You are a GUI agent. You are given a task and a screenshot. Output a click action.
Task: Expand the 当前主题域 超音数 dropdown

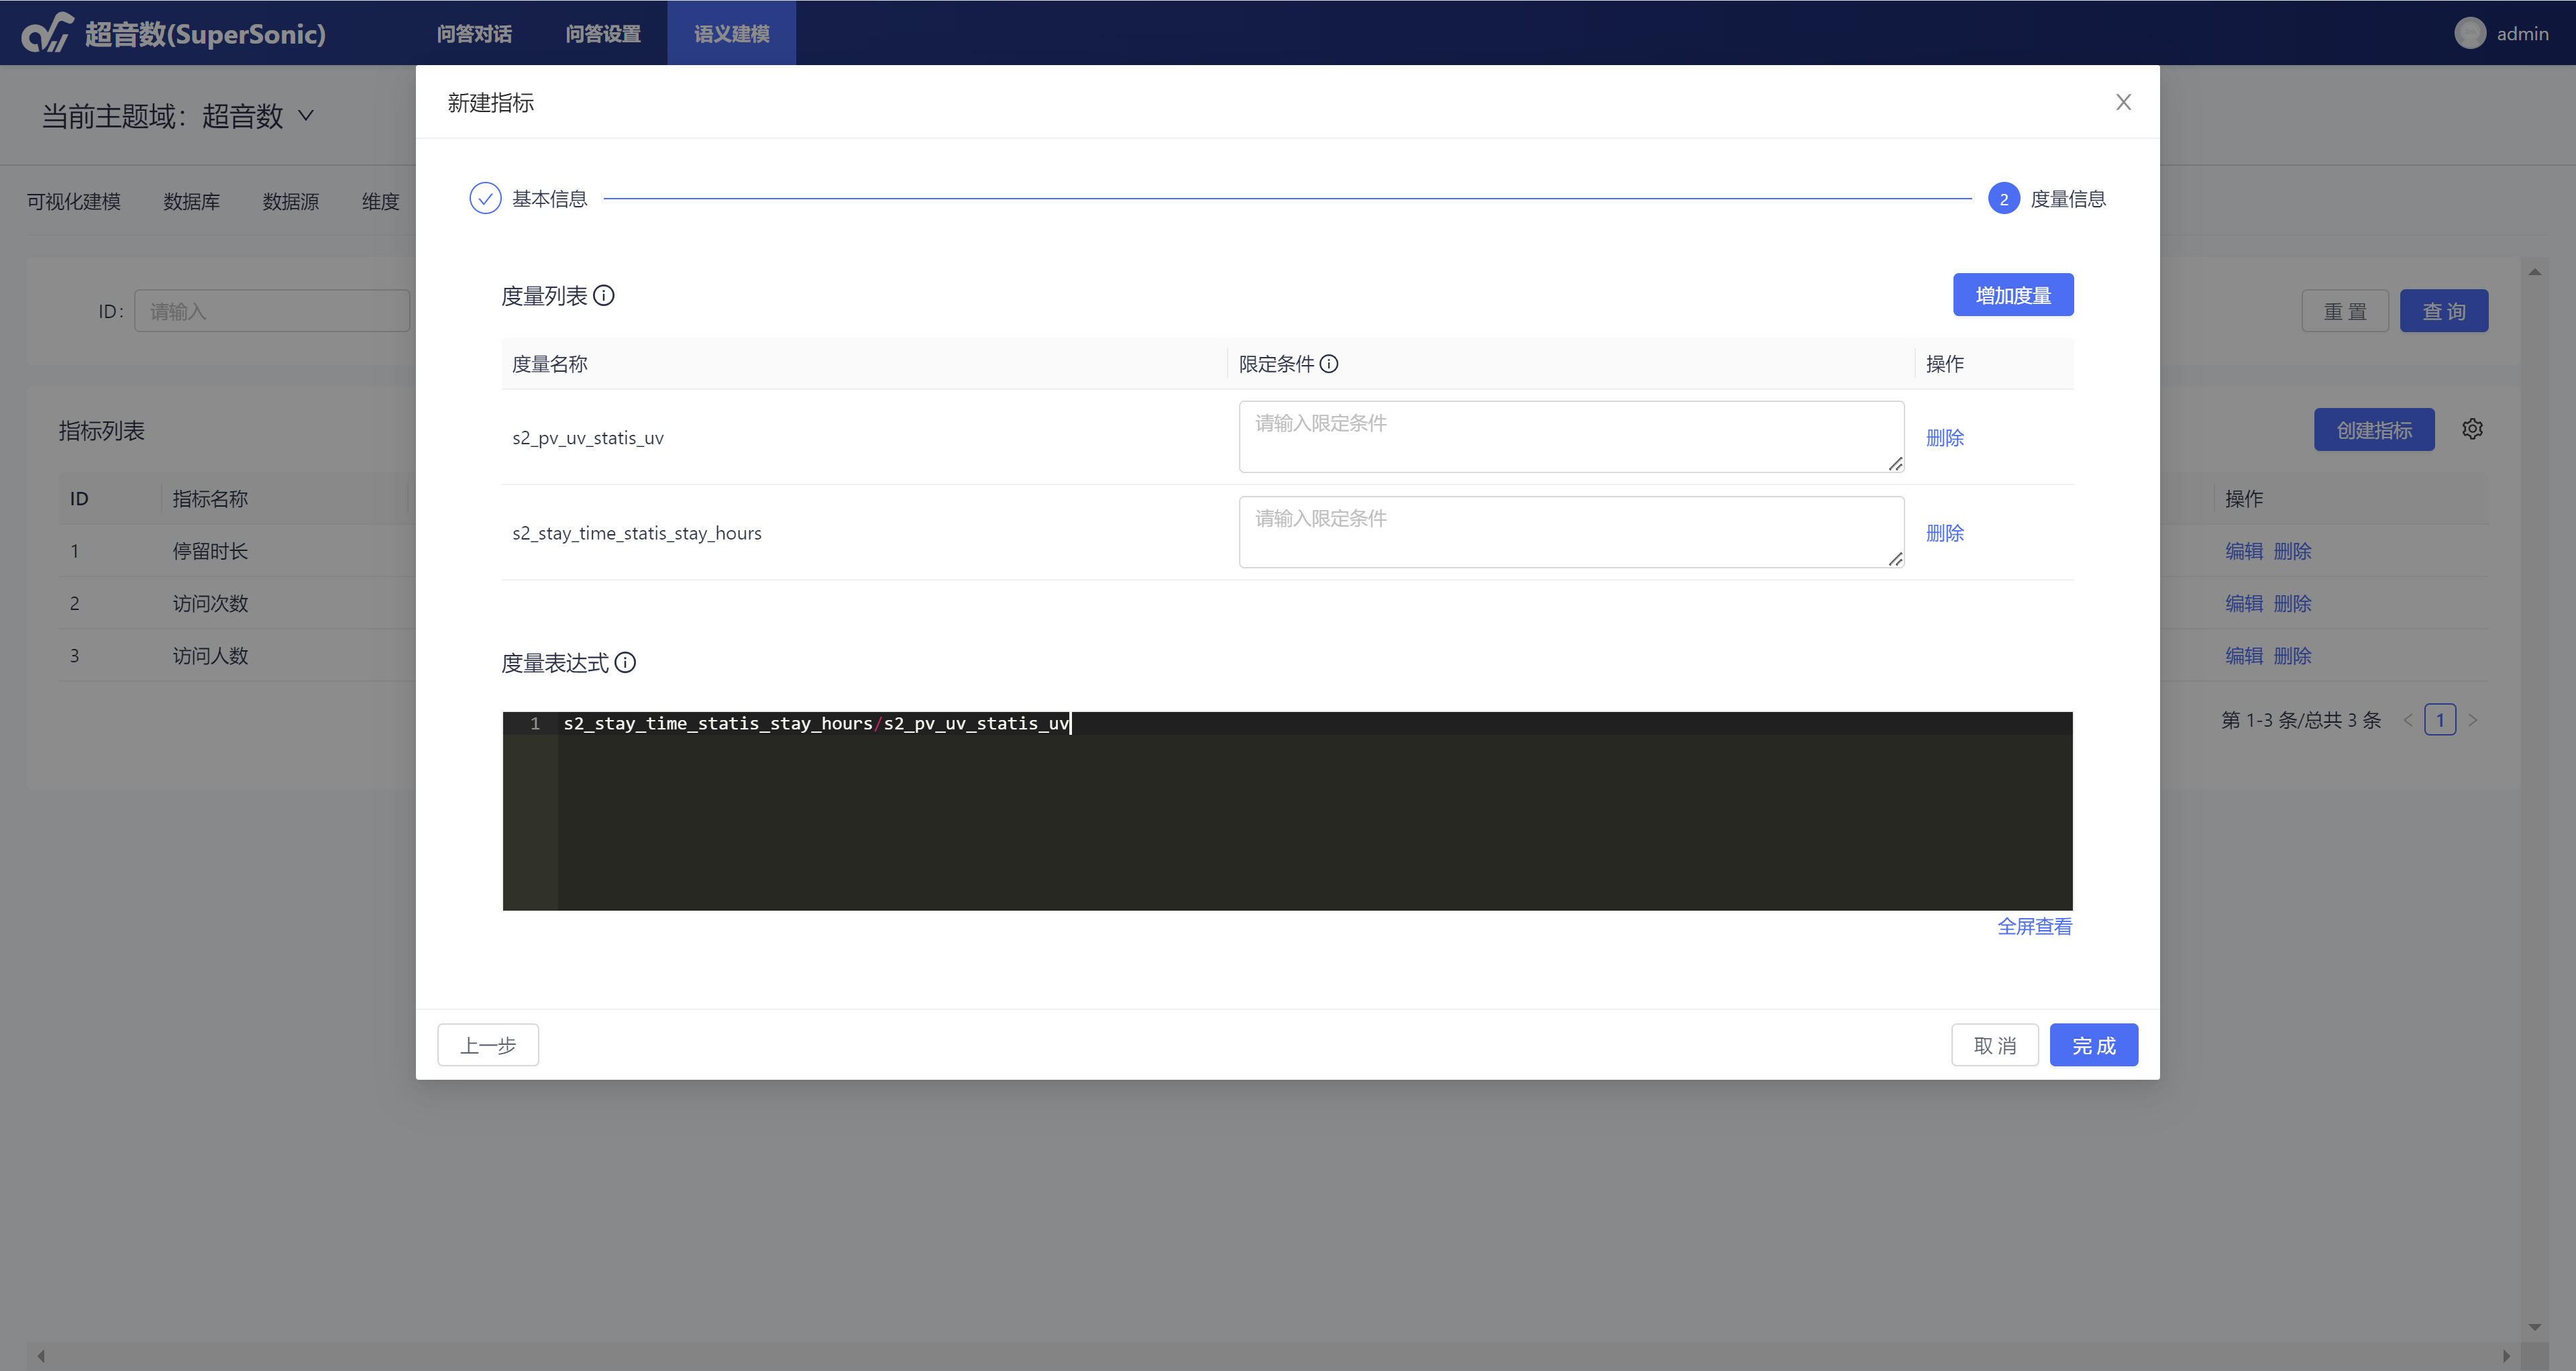click(305, 116)
